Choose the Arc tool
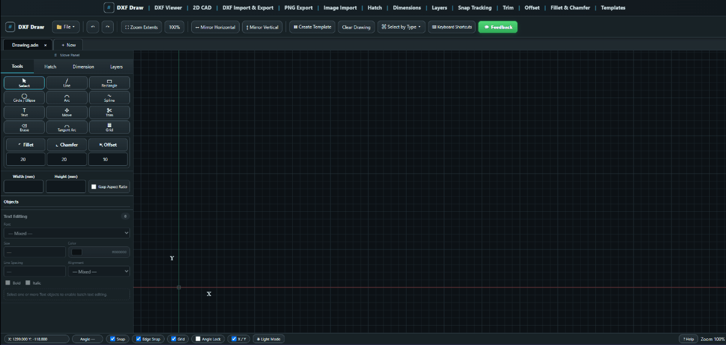Screen dimensions: 726x345 [67, 97]
